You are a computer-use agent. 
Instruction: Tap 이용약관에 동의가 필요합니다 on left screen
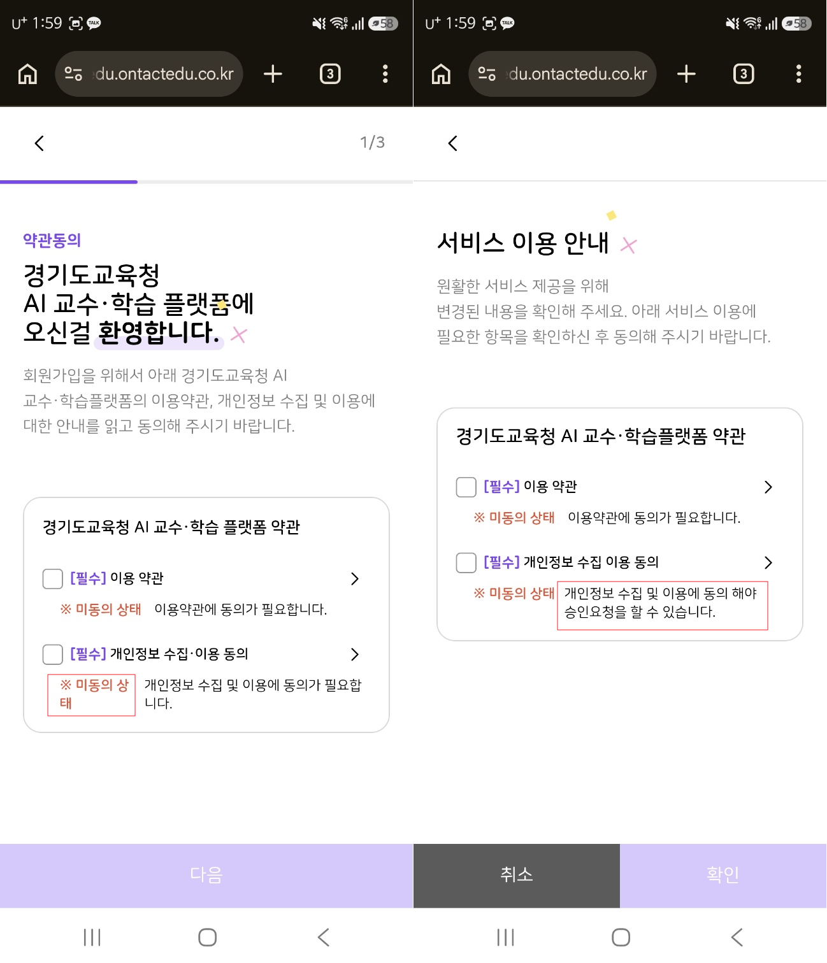[241, 610]
